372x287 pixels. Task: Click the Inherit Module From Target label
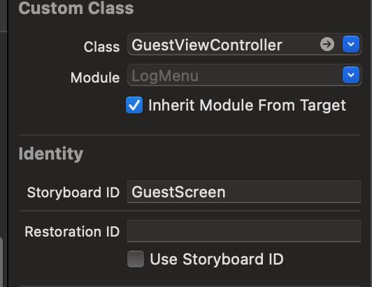click(x=247, y=105)
